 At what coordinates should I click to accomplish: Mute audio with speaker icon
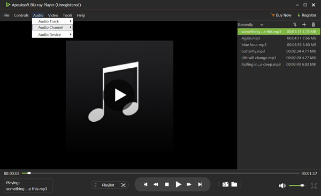(x=282, y=185)
